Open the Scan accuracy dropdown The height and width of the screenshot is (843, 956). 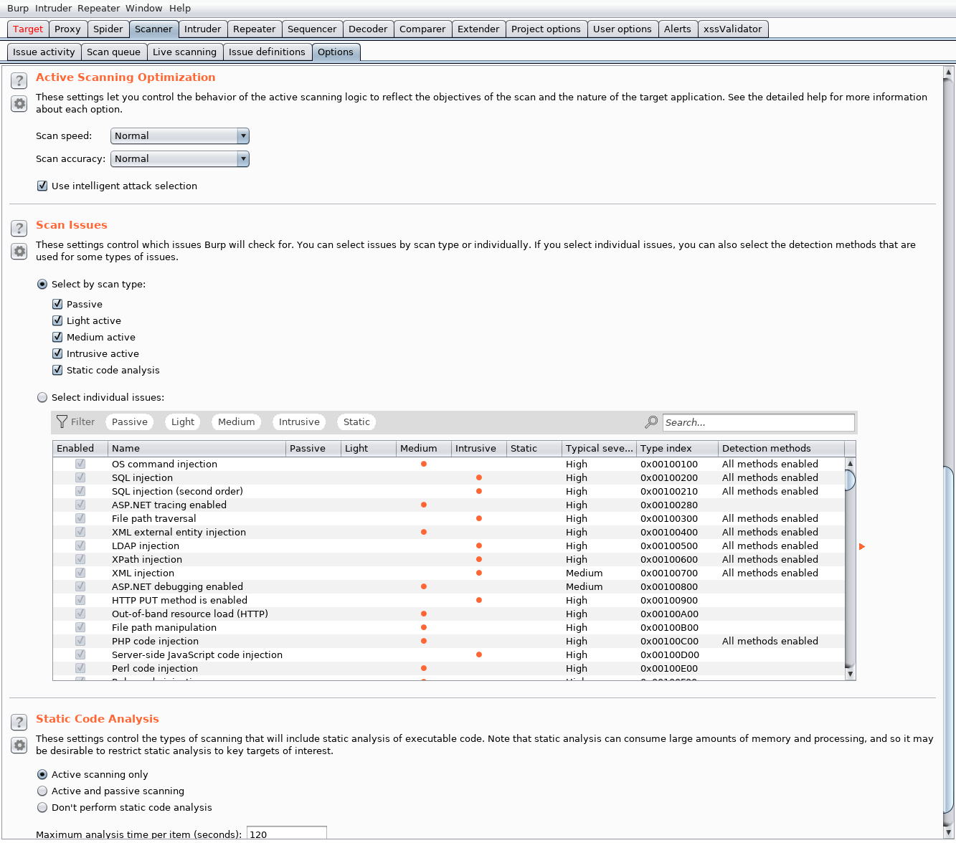180,159
